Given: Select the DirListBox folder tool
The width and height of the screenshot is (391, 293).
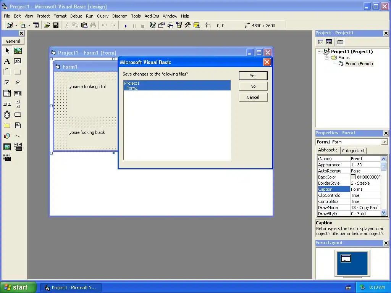Looking at the screenshot, I should coord(7,125).
